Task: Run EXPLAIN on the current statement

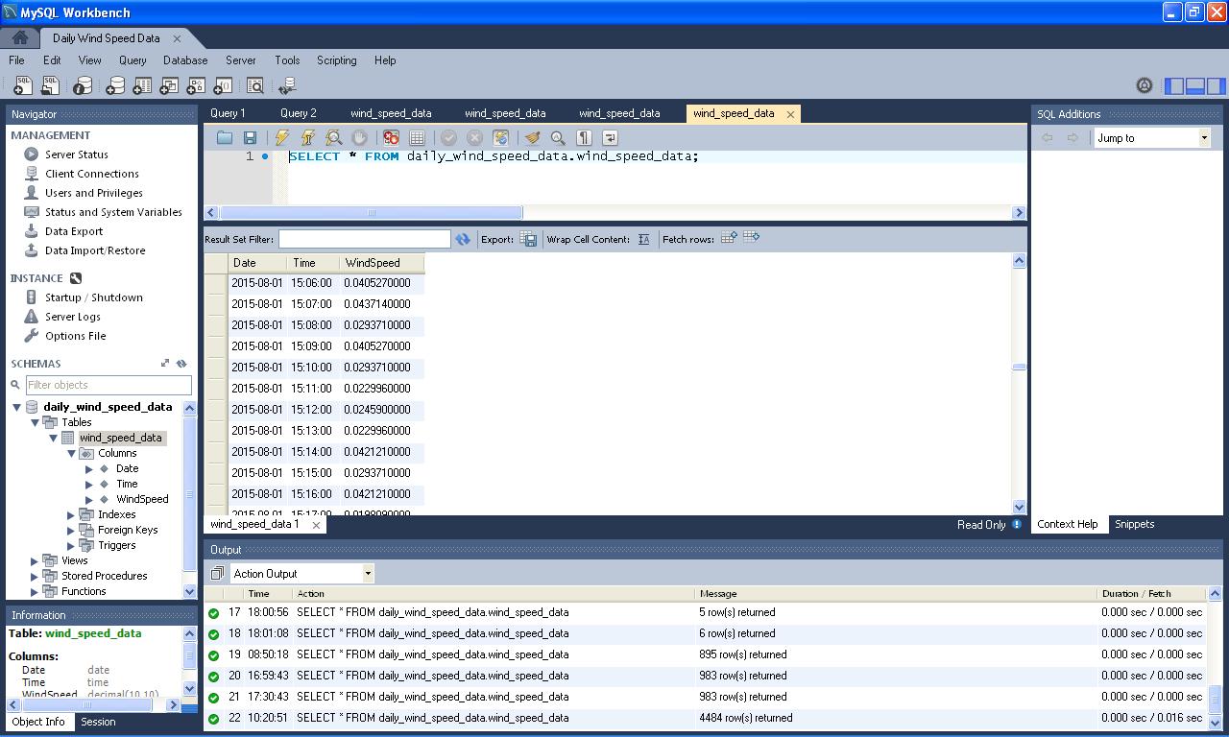Action: point(333,137)
